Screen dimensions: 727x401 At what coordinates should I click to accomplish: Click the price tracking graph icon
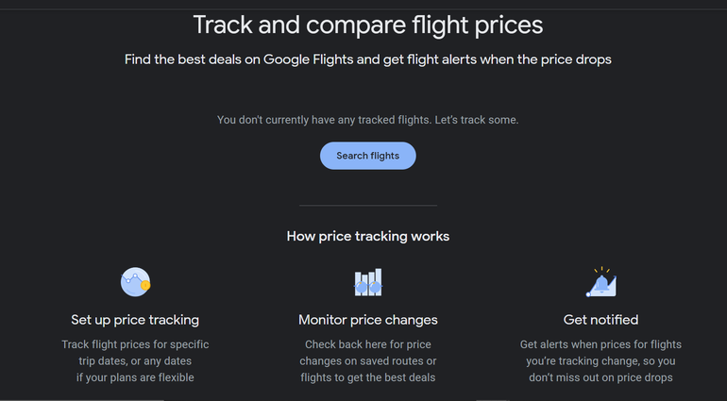(x=135, y=281)
